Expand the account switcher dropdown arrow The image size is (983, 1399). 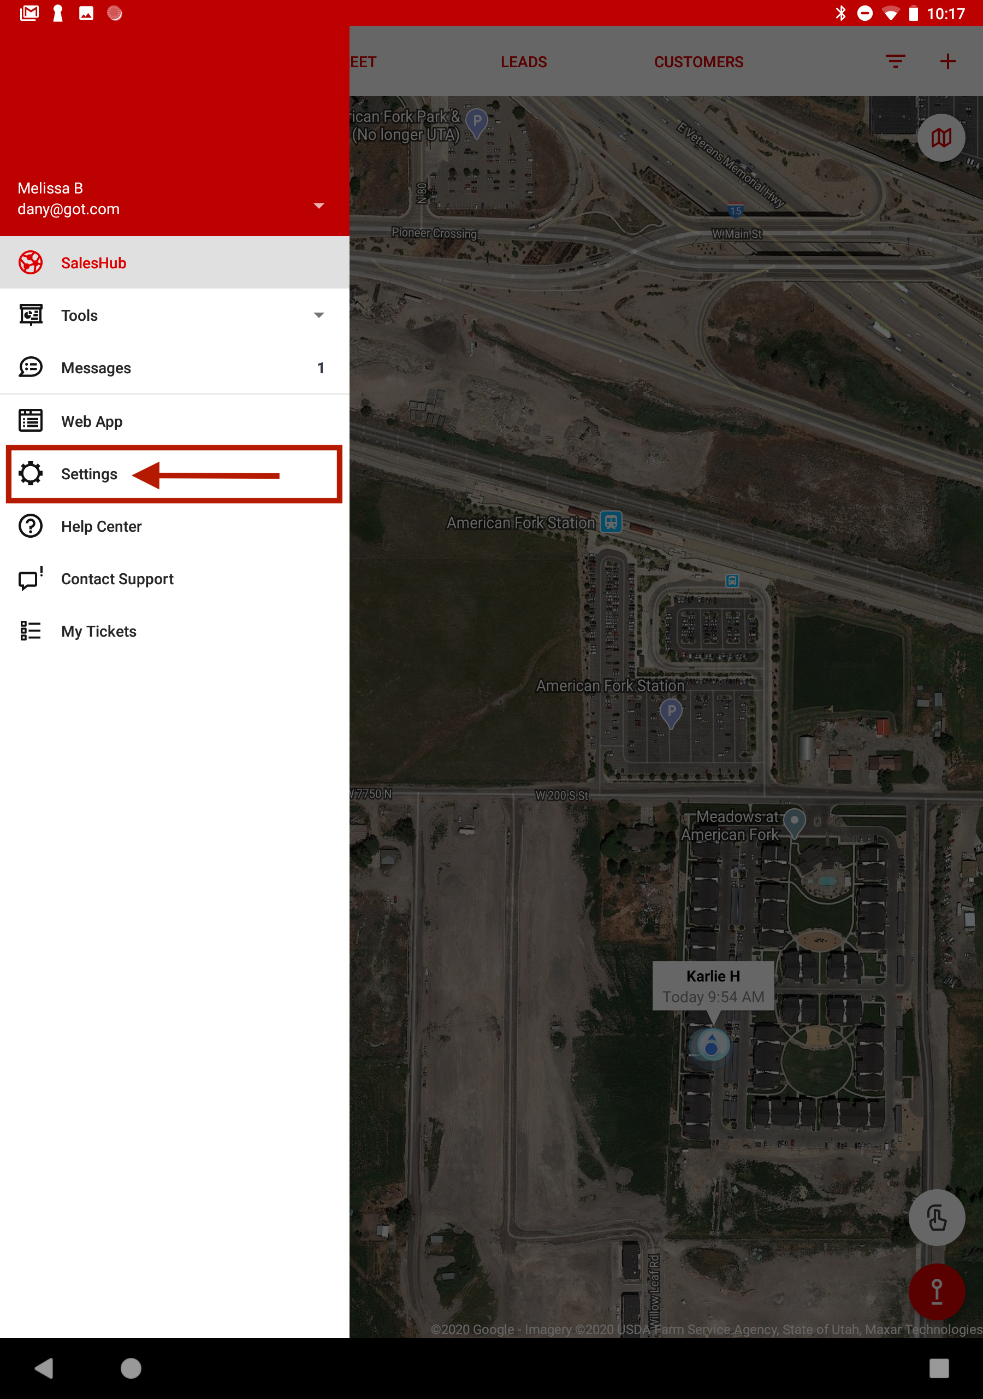point(318,205)
